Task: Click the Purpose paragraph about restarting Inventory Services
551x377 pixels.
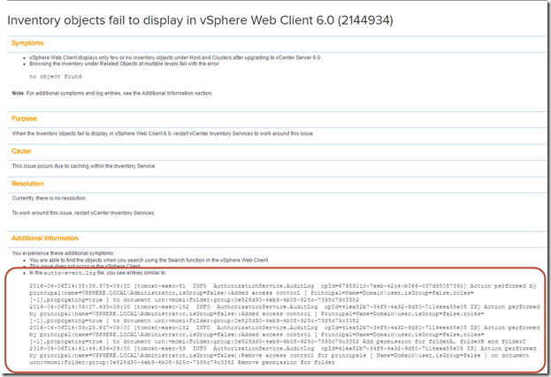Action: coord(163,133)
